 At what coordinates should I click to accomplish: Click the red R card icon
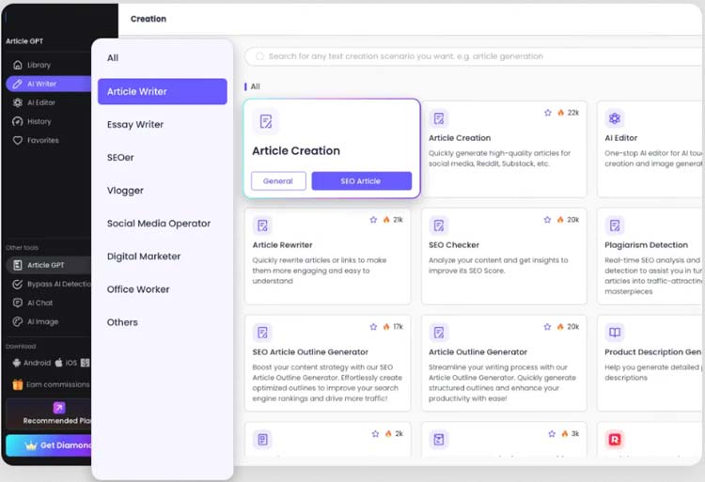coord(615,440)
